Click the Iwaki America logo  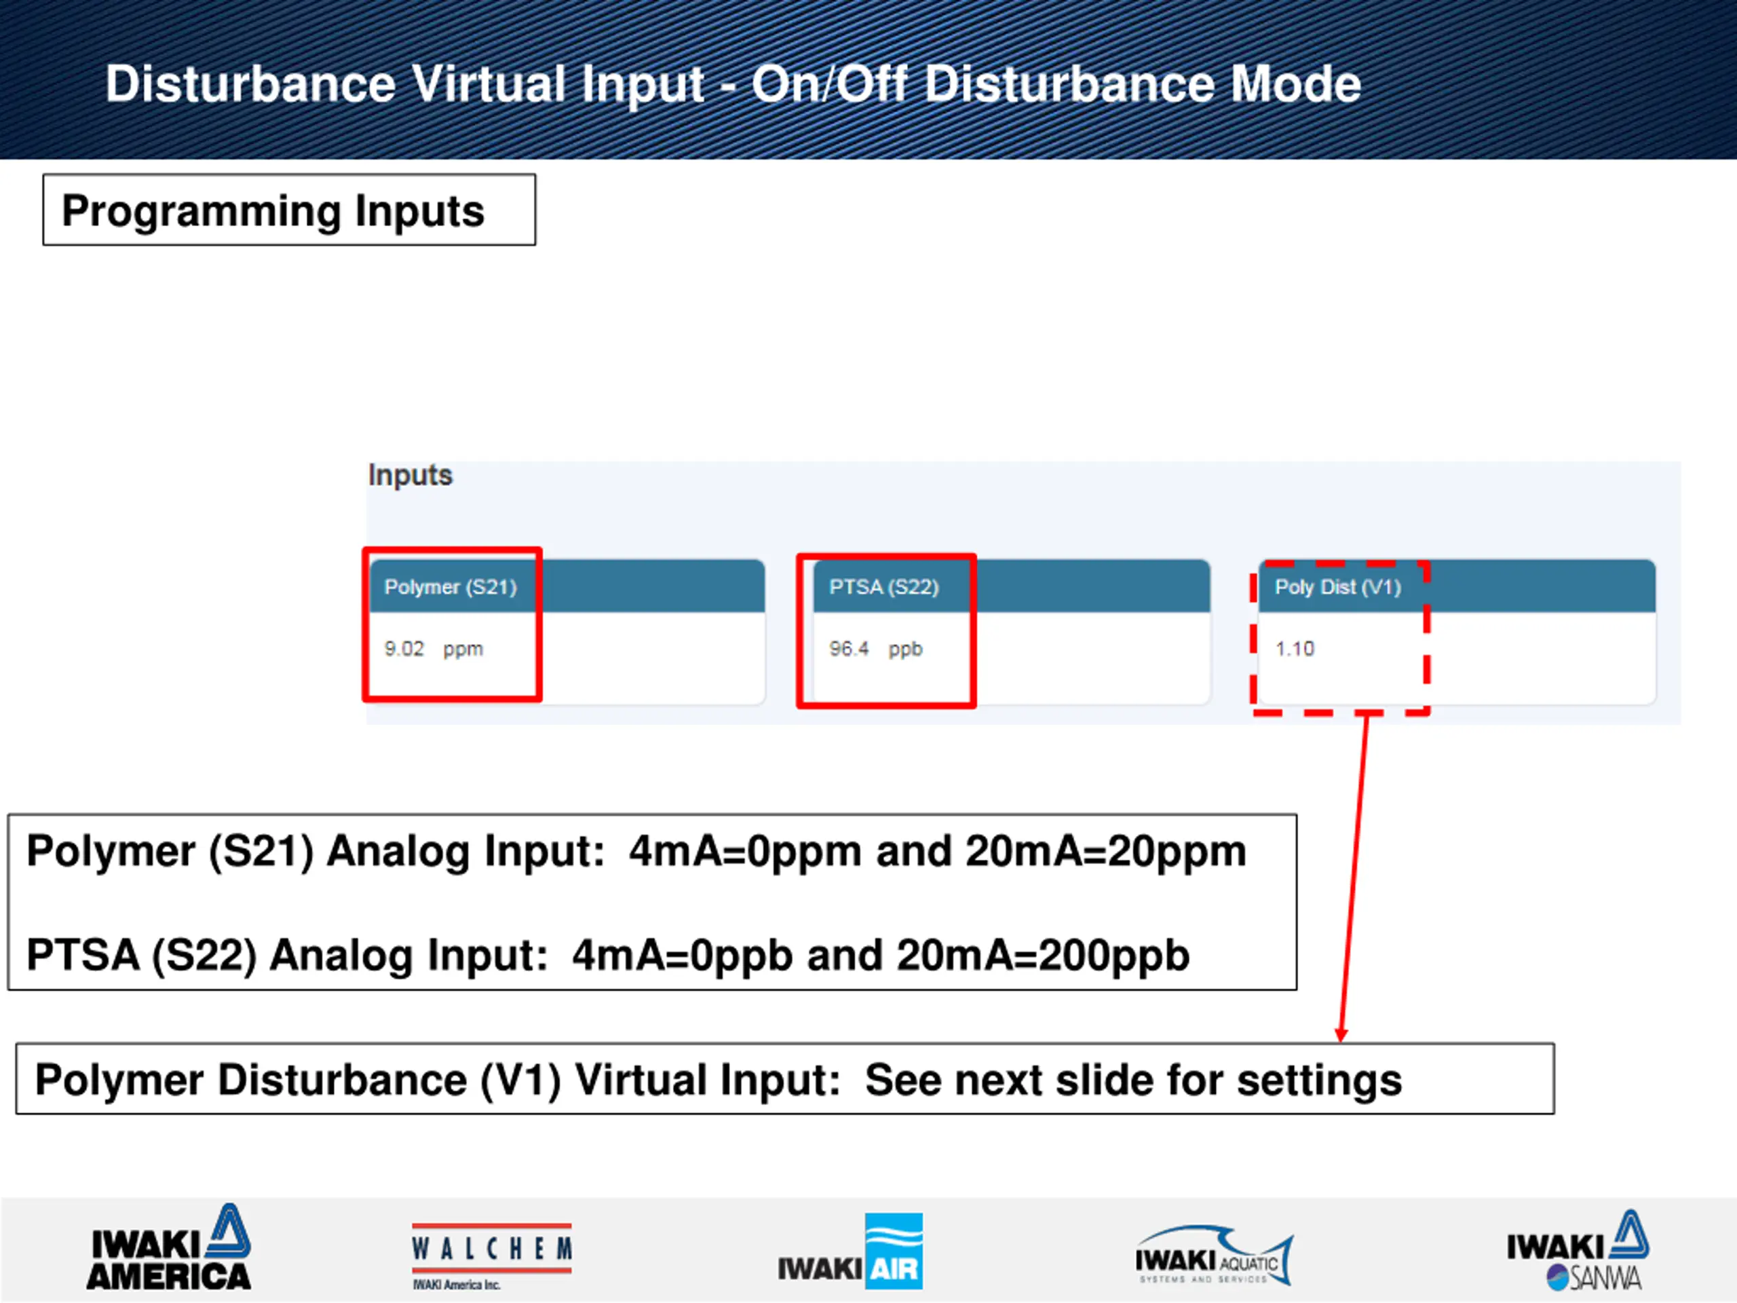169,1249
